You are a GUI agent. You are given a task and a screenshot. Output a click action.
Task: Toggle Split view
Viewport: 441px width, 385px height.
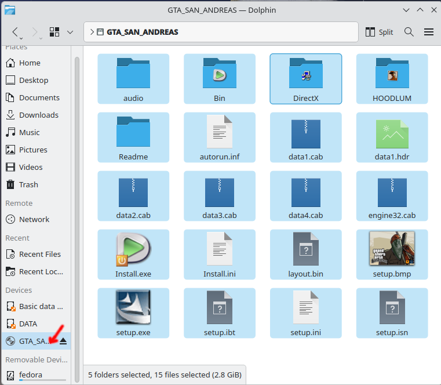(379, 32)
